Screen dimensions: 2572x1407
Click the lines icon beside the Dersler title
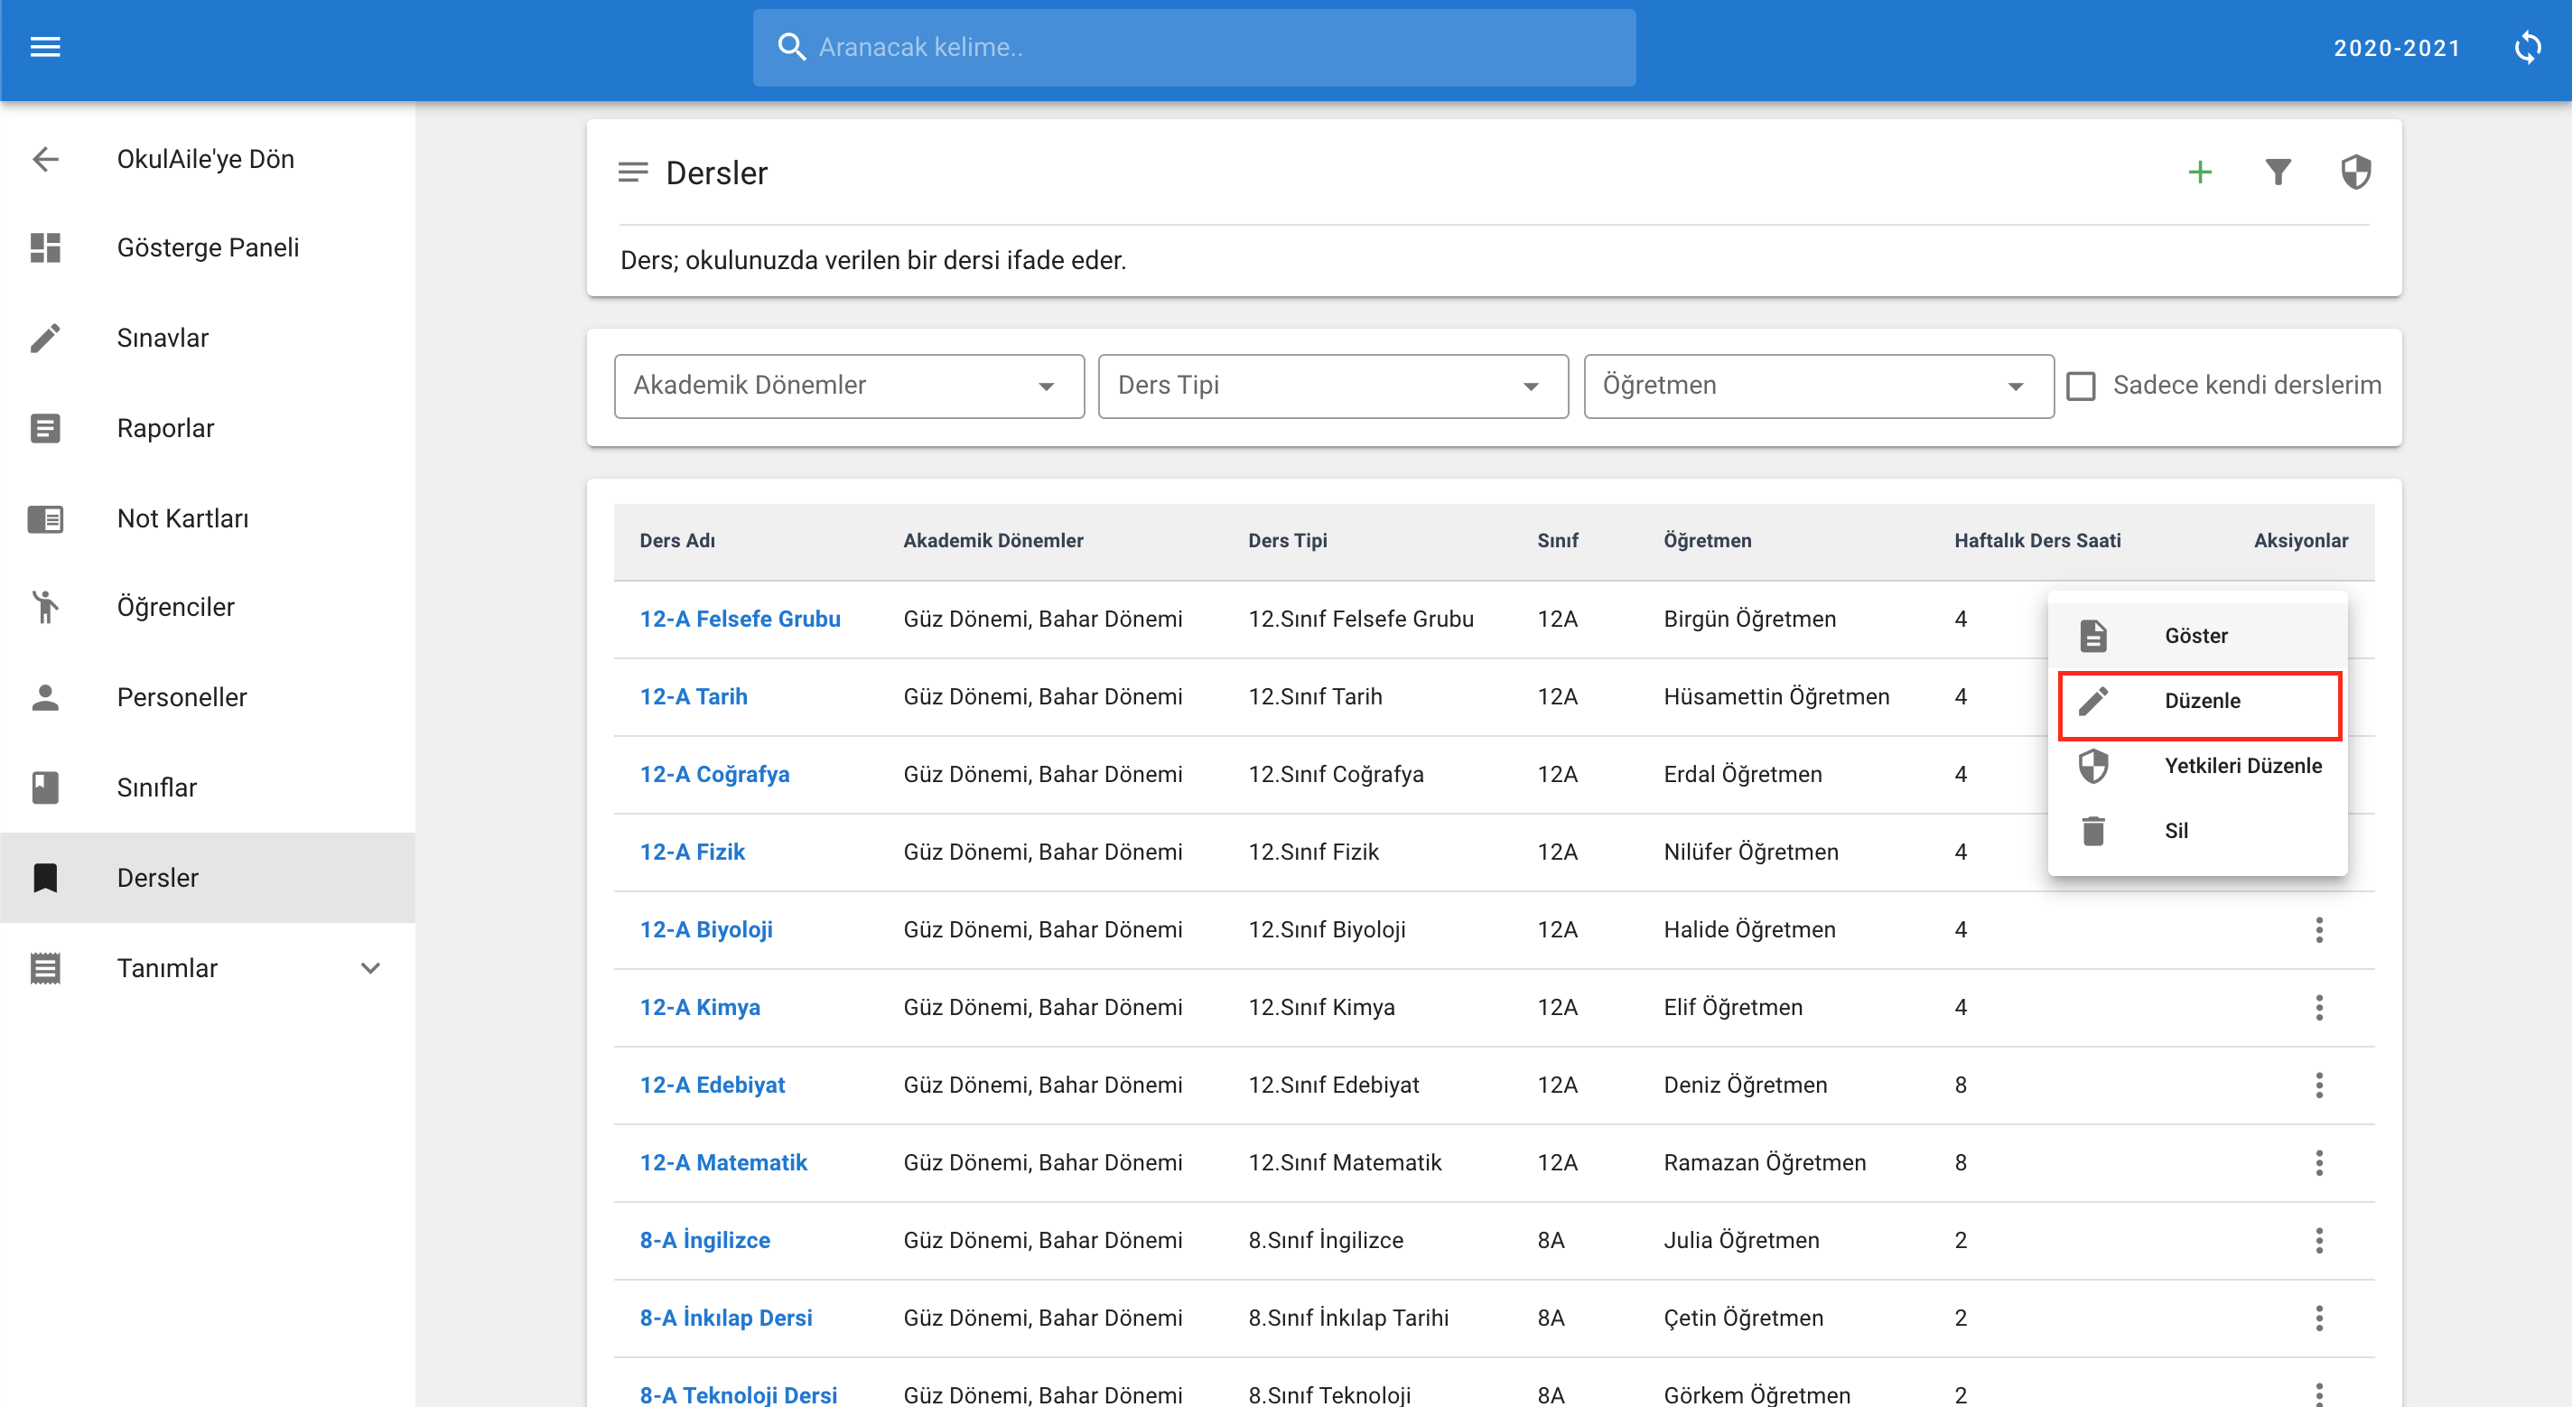coord(633,172)
